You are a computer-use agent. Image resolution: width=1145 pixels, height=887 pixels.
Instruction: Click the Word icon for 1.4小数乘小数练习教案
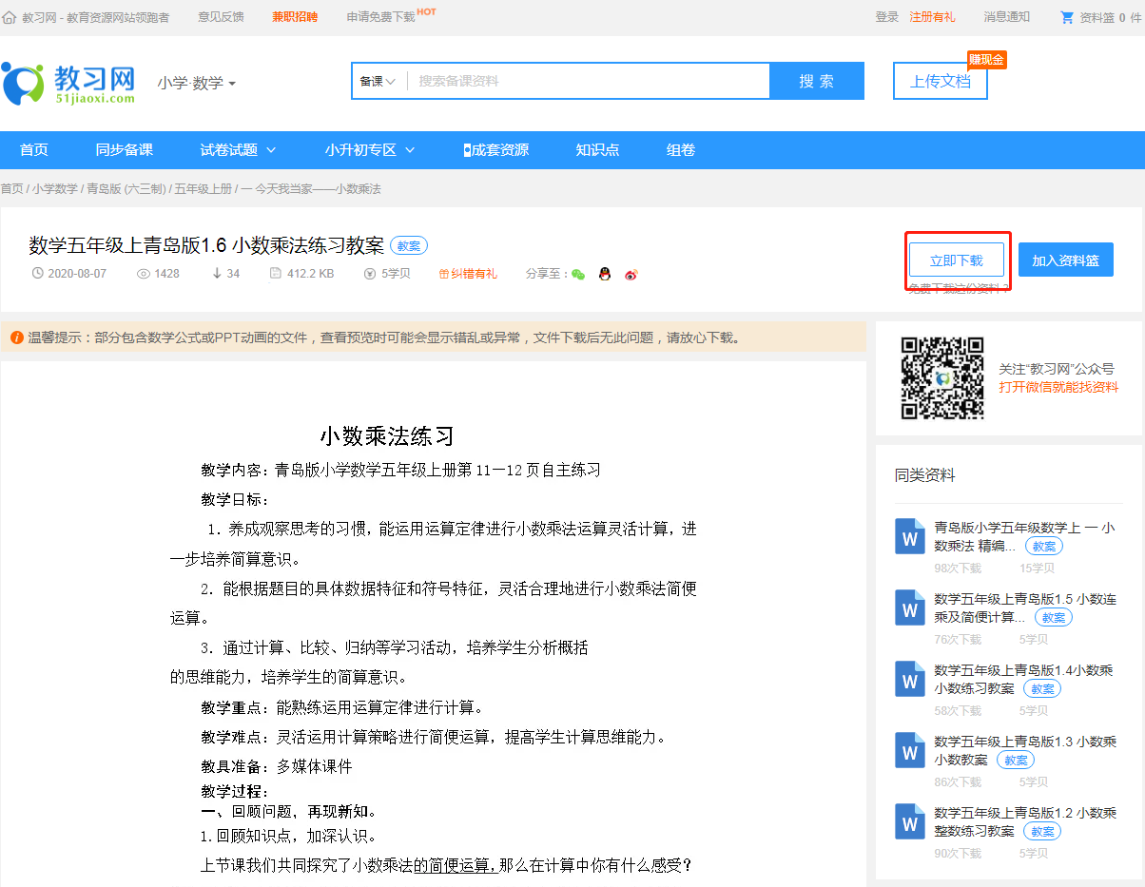[x=910, y=679]
